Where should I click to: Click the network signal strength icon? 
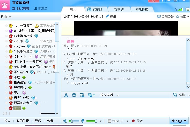pyautogui.click(x=179, y=10)
